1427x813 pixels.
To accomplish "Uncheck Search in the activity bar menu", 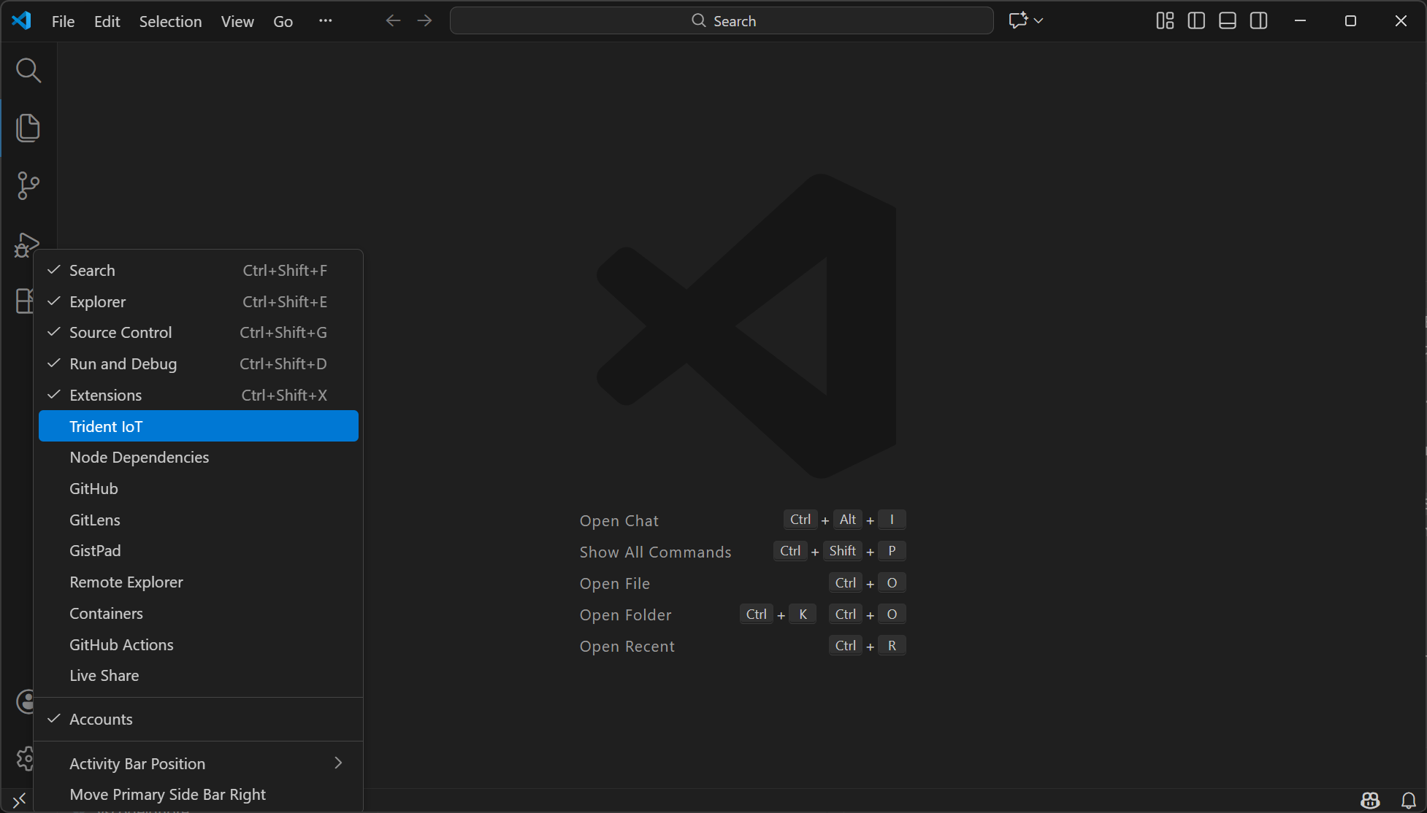I will (199, 270).
